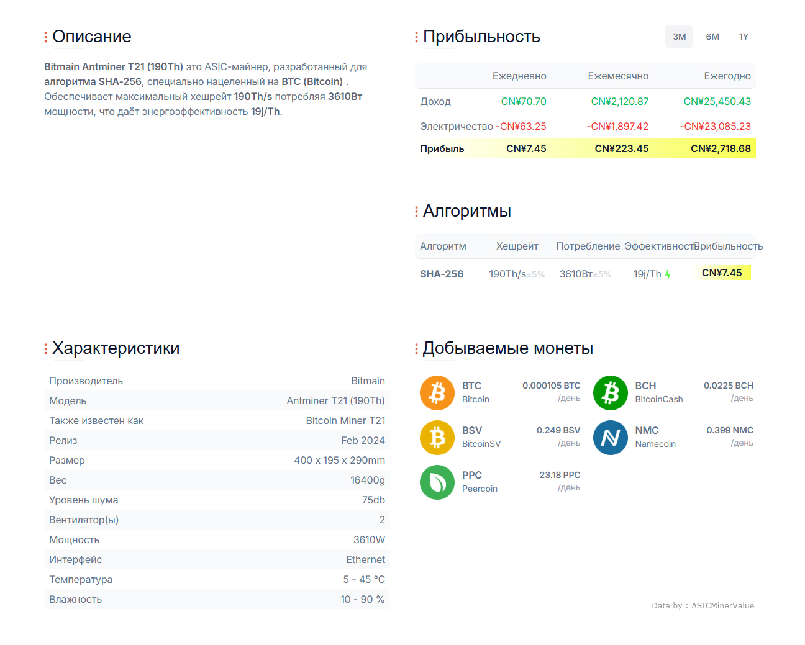
Task: Select yearly profit CN¥2,718.68
Action: 721,148
